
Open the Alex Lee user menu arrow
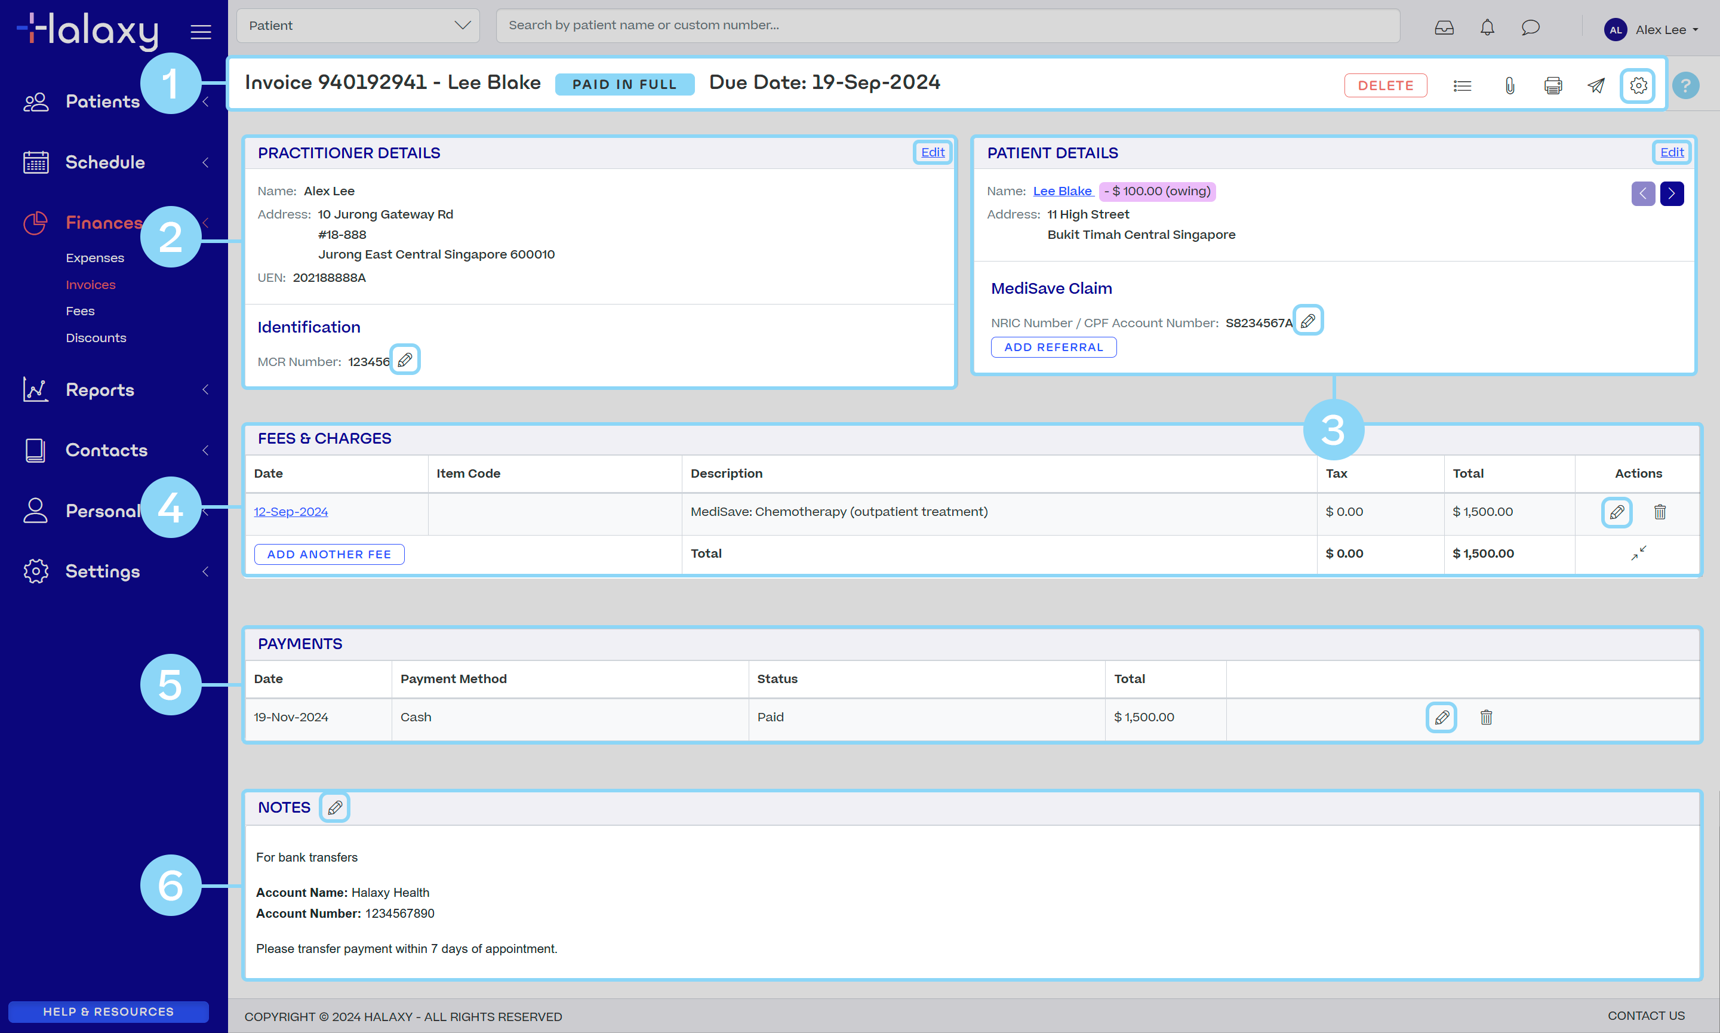(1695, 30)
